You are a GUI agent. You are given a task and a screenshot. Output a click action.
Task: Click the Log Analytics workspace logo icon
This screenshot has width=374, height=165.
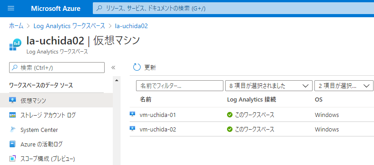click(x=14, y=44)
